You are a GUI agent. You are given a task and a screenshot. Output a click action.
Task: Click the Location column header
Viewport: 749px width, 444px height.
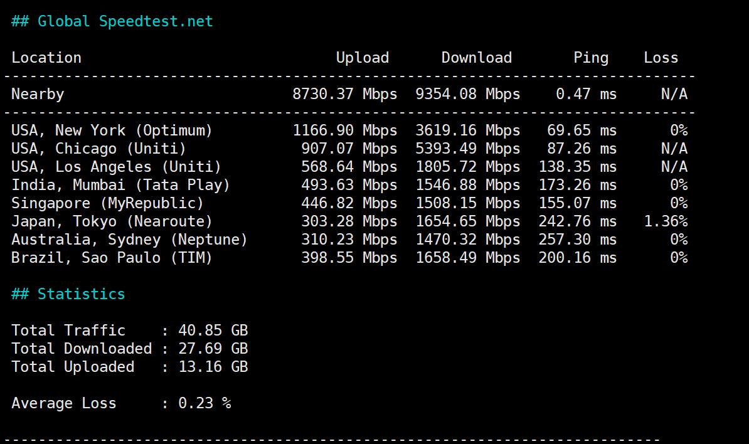[x=46, y=58]
